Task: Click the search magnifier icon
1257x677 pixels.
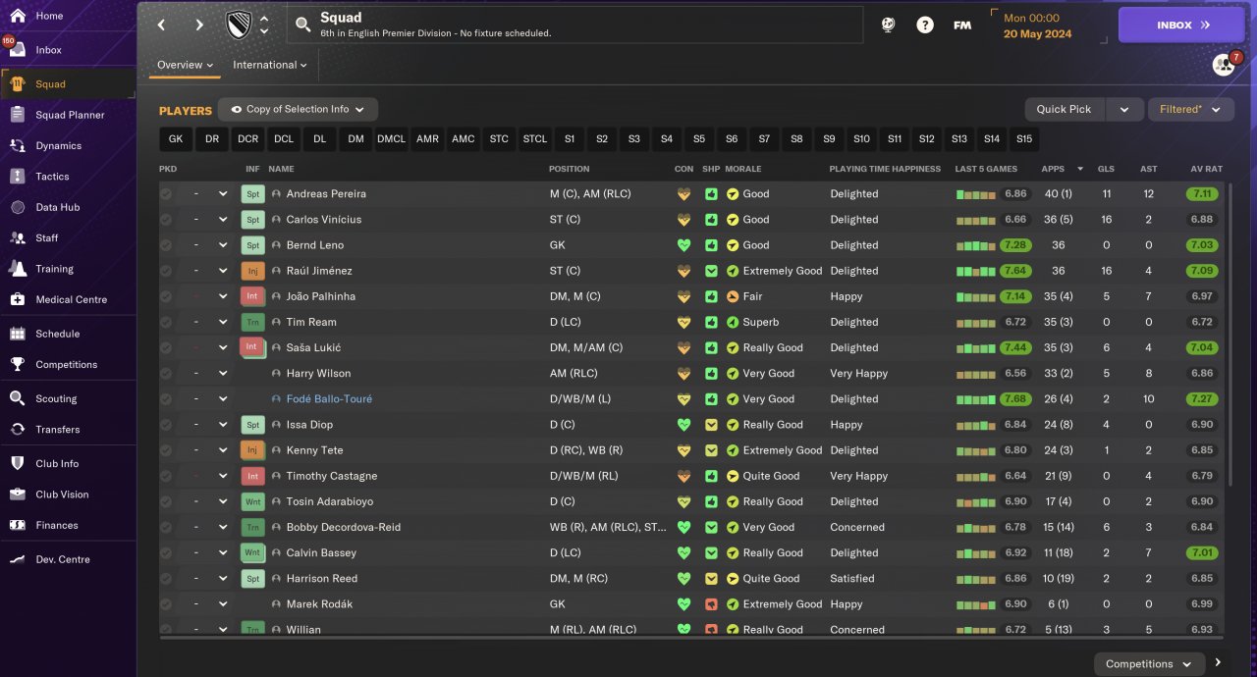Action: click(304, 25)
